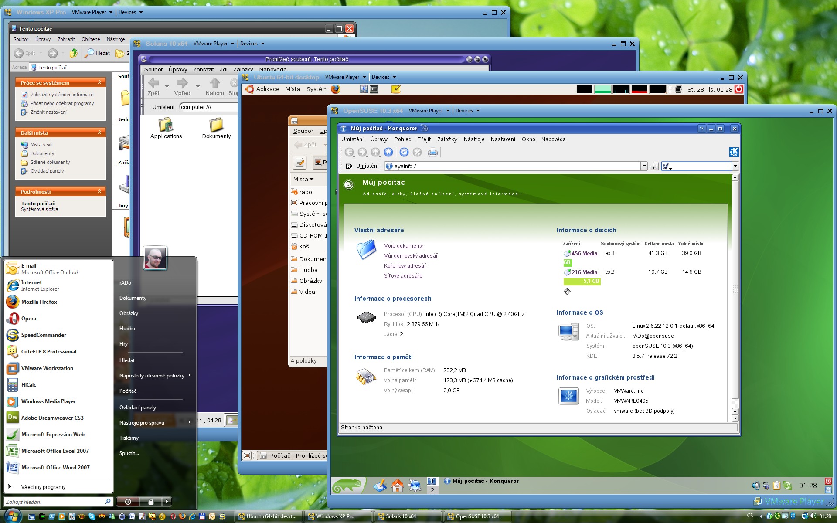837x523 pixels.
Task: Open 'Síťové adresáře' link
Action: [403, 276]
